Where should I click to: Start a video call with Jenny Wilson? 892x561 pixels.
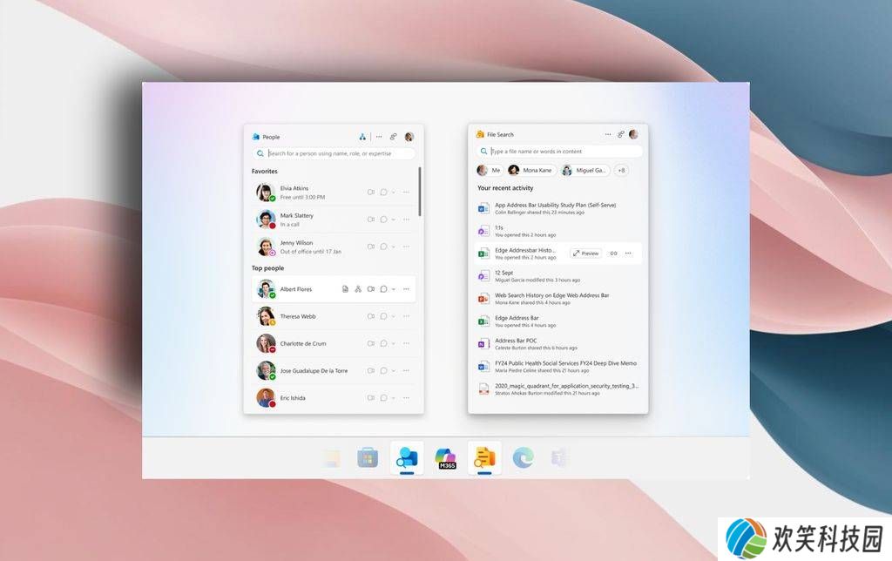(371, 247)
